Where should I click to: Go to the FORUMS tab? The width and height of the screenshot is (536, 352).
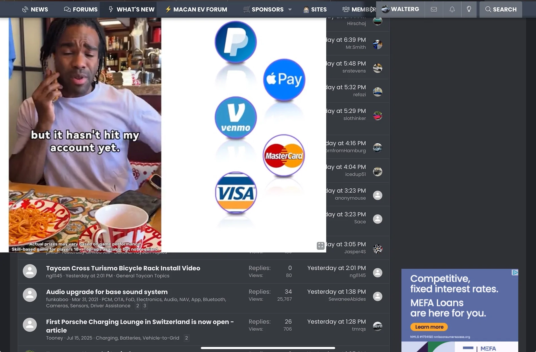81,9
